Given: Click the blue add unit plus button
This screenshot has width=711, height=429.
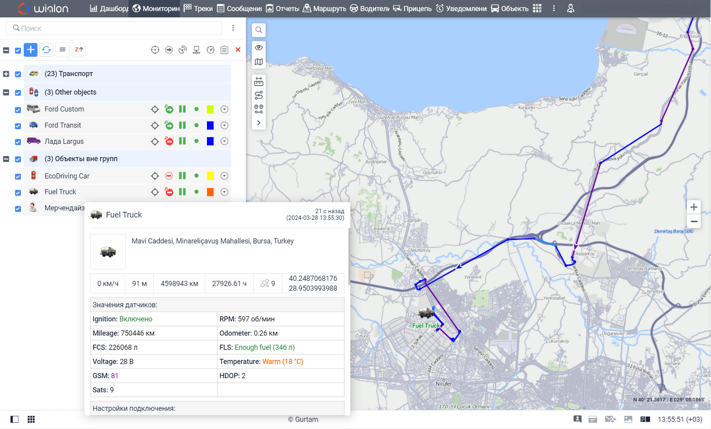Looking at the screenshot, I should coord(31,50).
